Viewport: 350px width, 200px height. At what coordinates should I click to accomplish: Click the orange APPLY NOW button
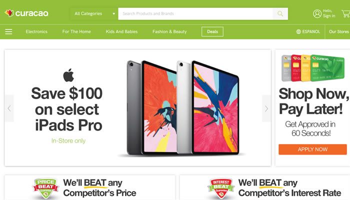pos(312,149)
